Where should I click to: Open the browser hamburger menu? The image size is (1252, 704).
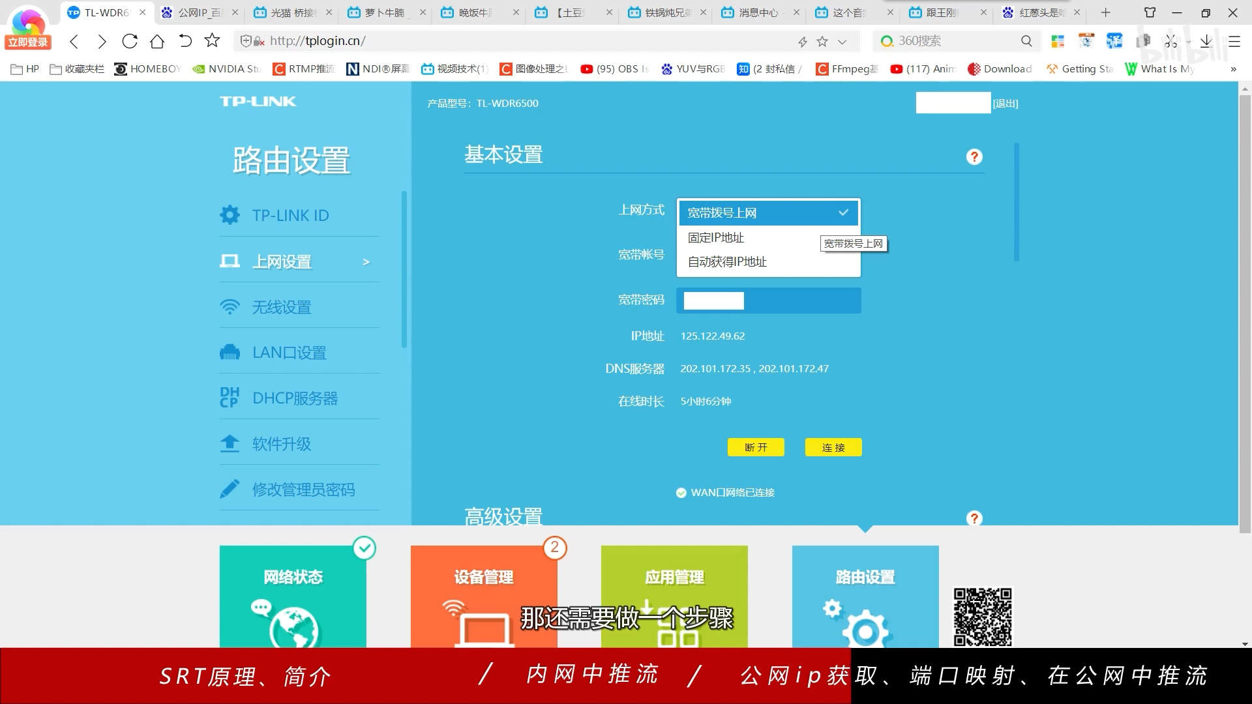click(x=1234, y=40)
